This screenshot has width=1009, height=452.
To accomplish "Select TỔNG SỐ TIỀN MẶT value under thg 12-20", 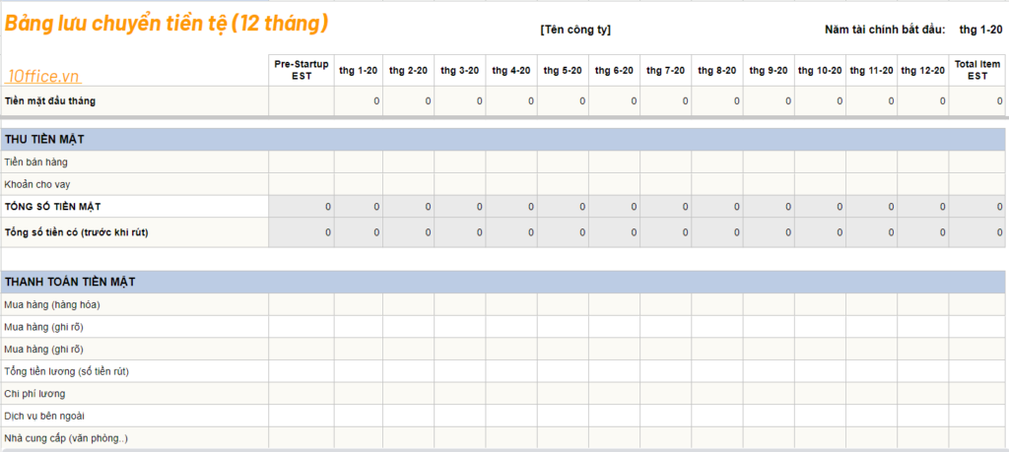I will coord(922,207).
